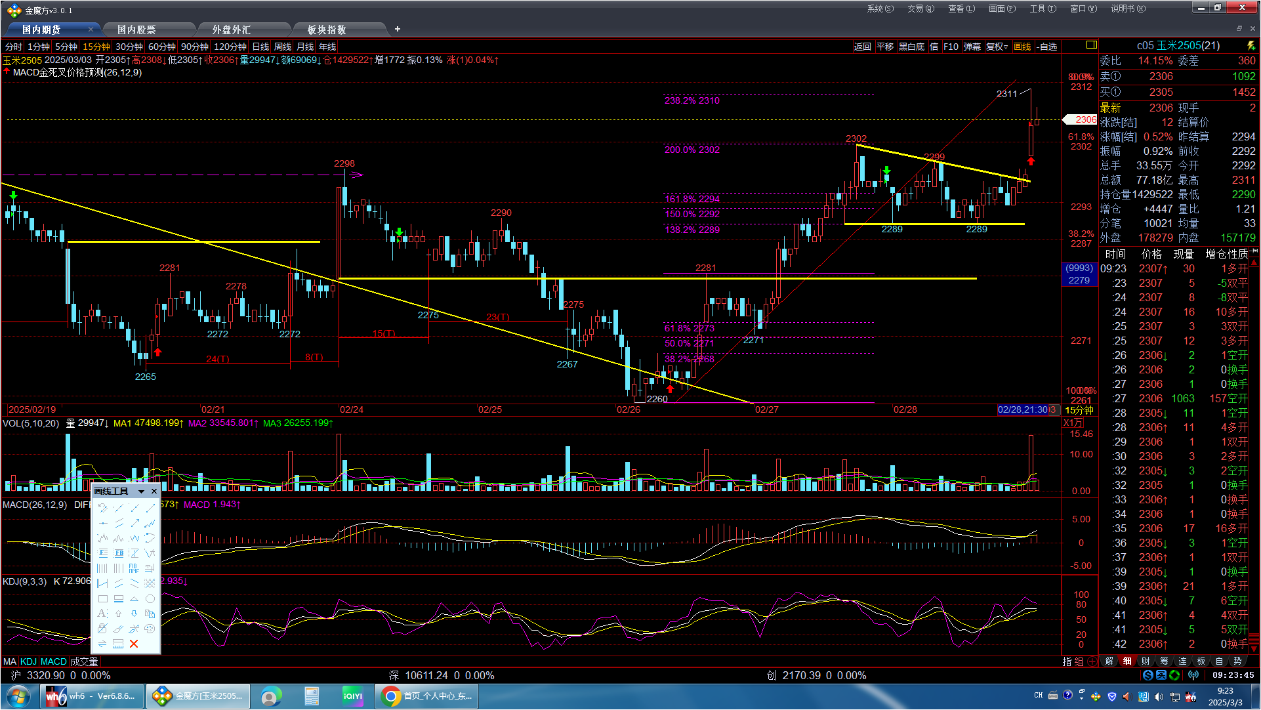Click the blue dollar status icon

coord(1147,675)
